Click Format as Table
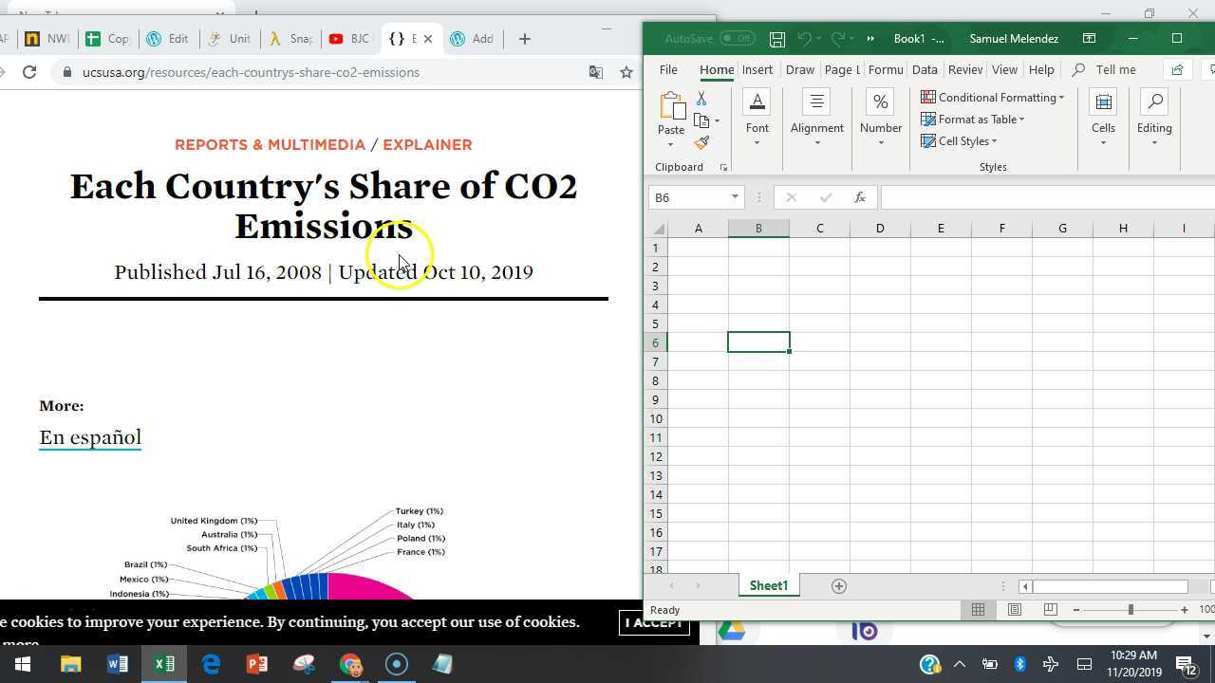 [974, 119]
